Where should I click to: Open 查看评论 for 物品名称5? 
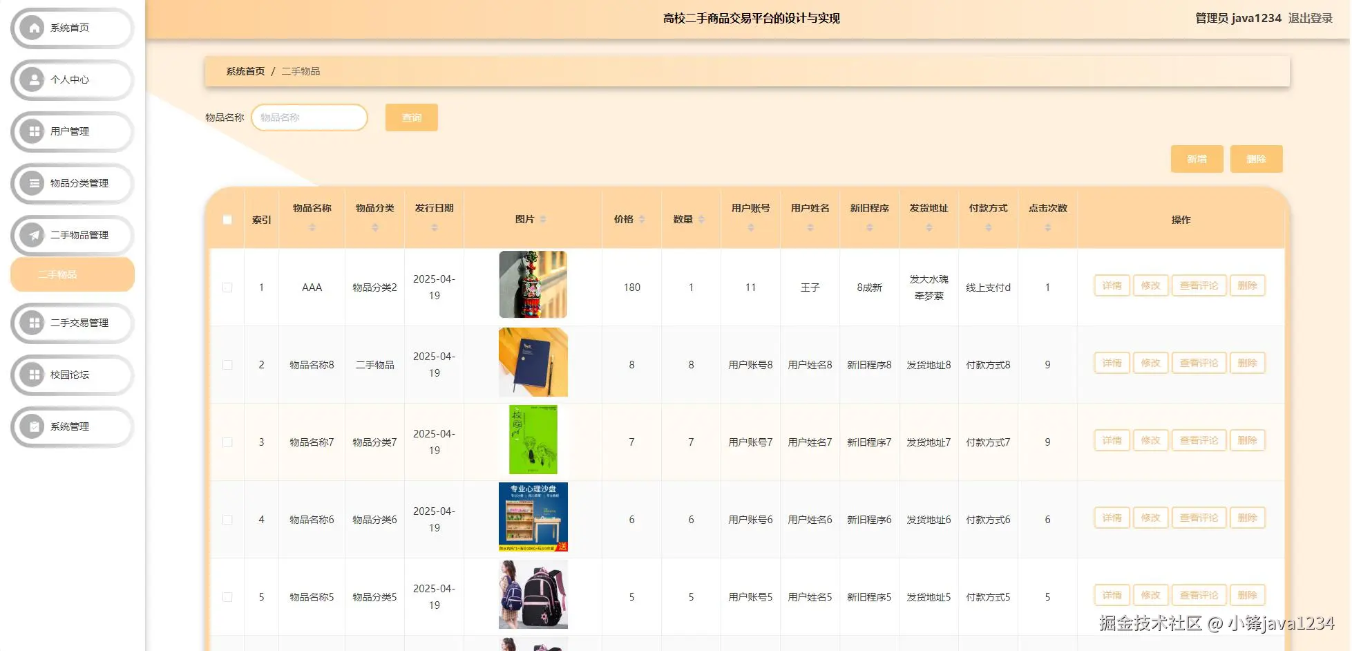tap(1199, 595)
